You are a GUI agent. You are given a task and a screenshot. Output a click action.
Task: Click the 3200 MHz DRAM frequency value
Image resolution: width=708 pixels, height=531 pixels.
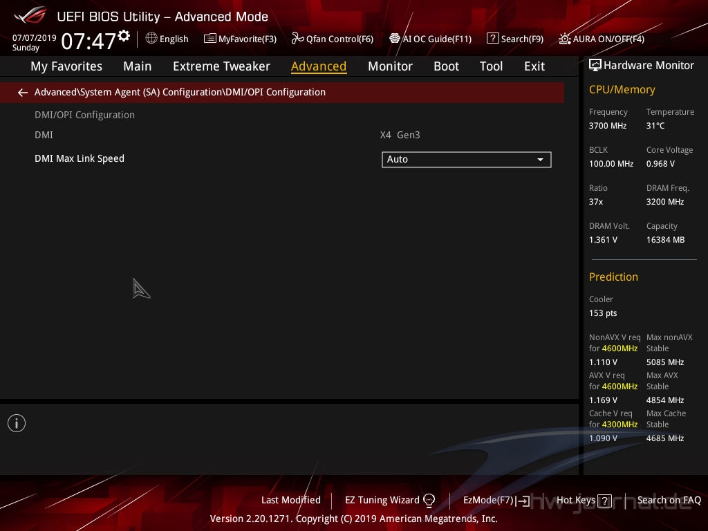point(664,202)
